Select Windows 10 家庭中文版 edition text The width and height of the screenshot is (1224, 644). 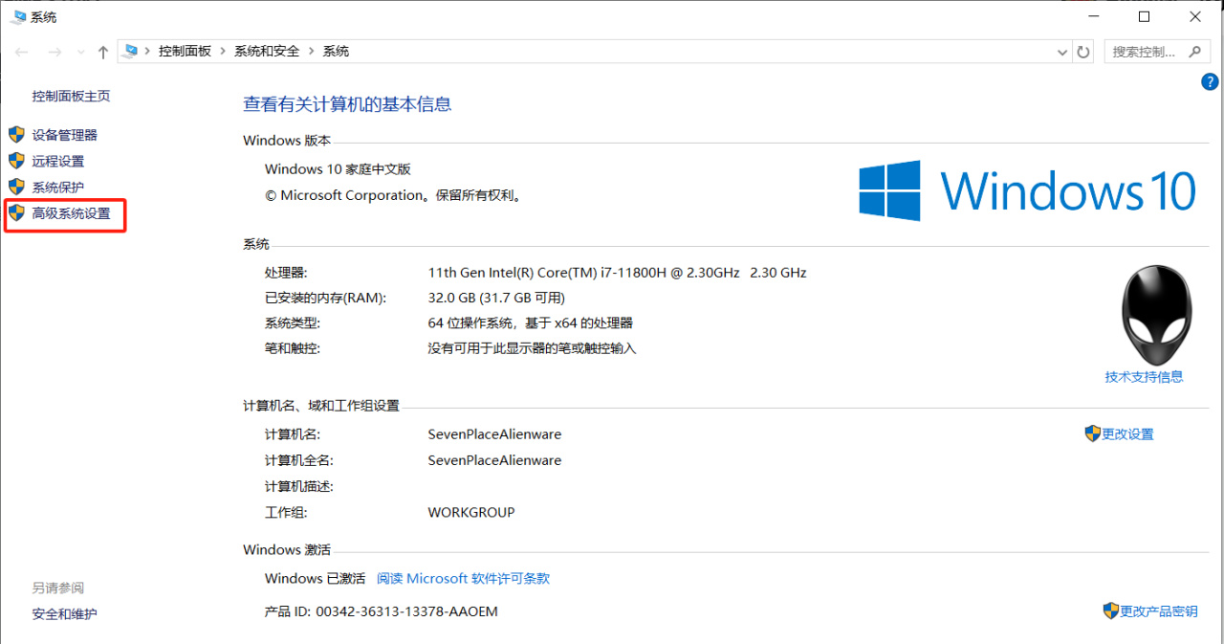click(338, 168)
